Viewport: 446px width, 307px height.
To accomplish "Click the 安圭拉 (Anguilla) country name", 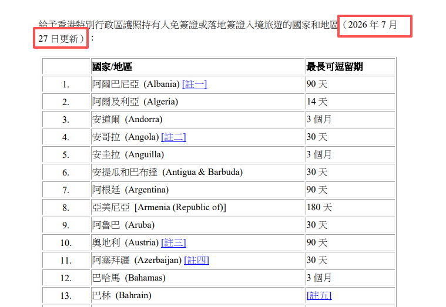I will point(128,154).
